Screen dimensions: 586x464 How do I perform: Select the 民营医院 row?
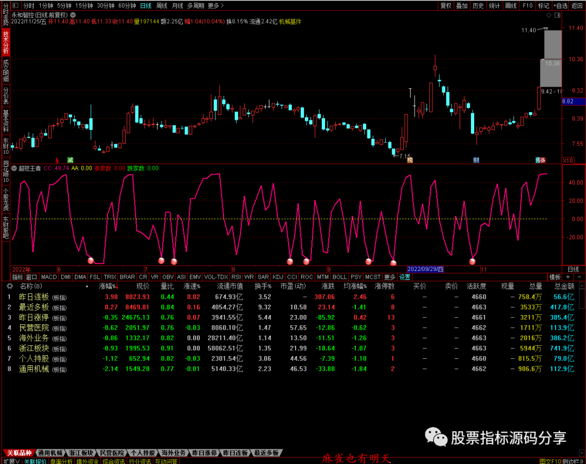click(291, 328)
